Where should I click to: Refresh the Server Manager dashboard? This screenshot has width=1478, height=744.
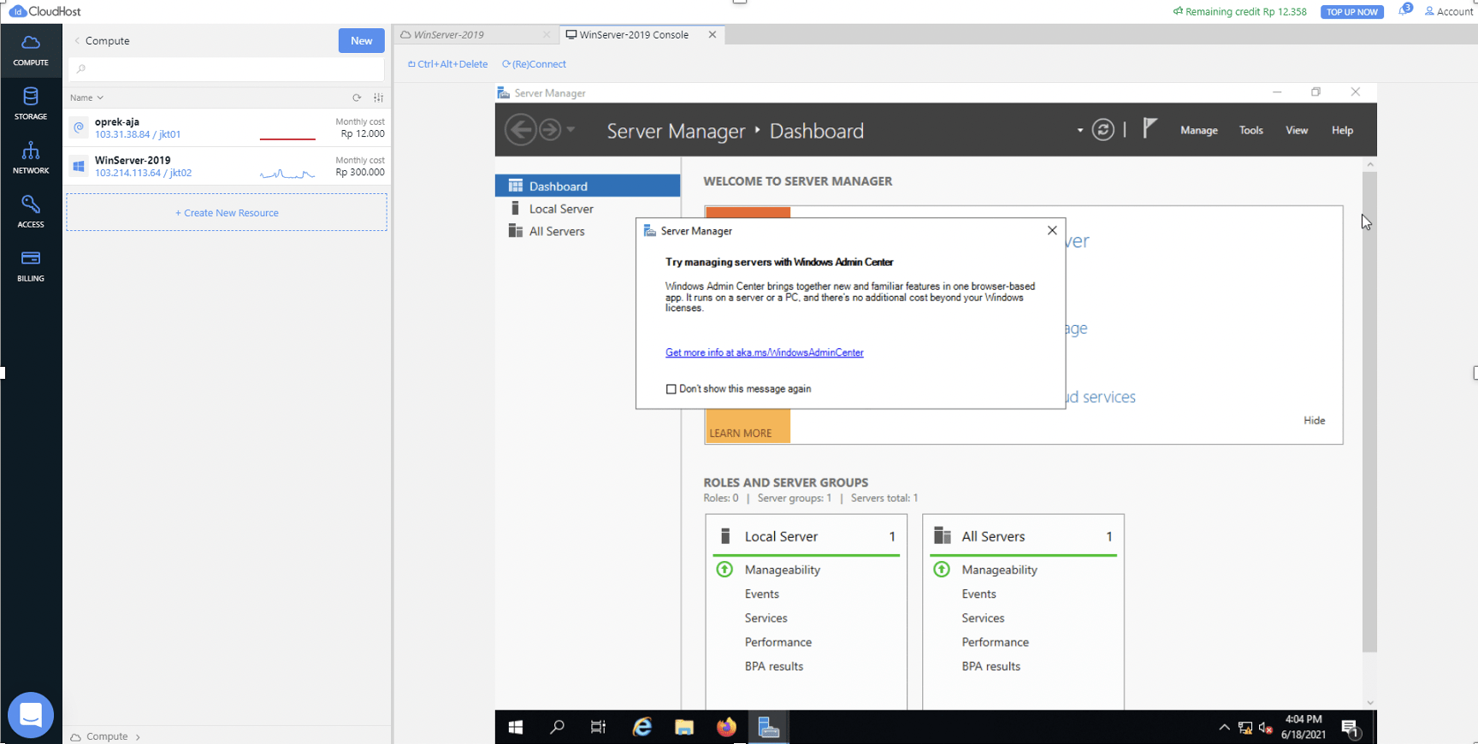[x=1103, y=130]
